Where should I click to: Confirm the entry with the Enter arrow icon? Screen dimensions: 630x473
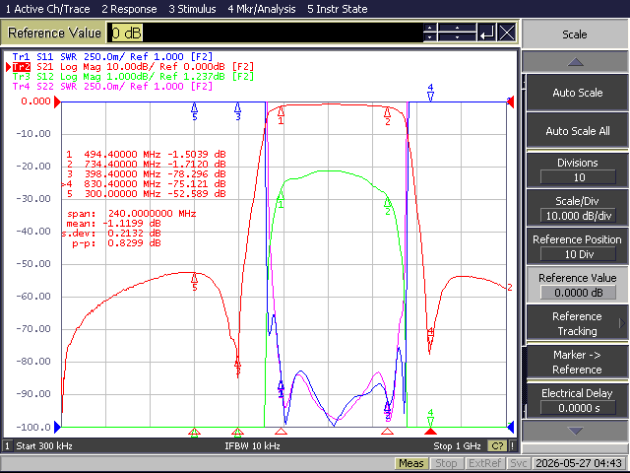tap(487, 33)
